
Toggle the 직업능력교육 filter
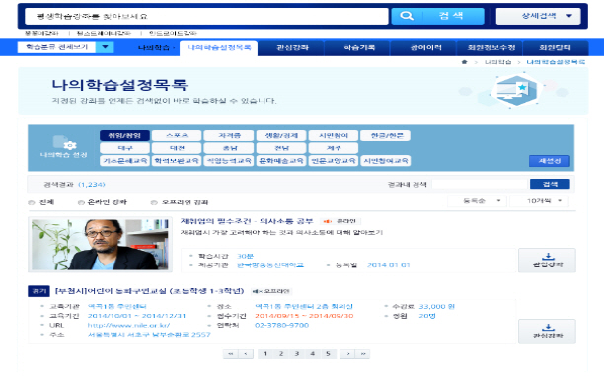point(229,160)
